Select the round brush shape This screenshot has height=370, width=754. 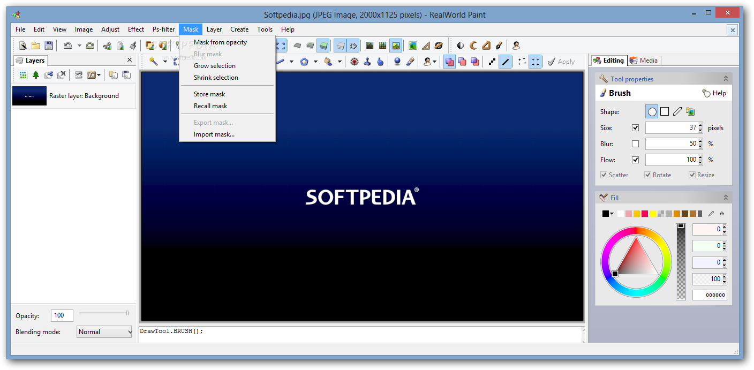click(652, 111)
